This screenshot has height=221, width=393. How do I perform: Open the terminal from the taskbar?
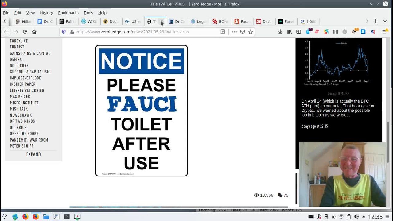67,217
